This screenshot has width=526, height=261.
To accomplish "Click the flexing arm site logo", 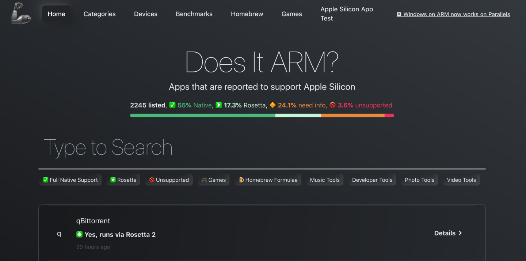I will click(x=21, y=14).
